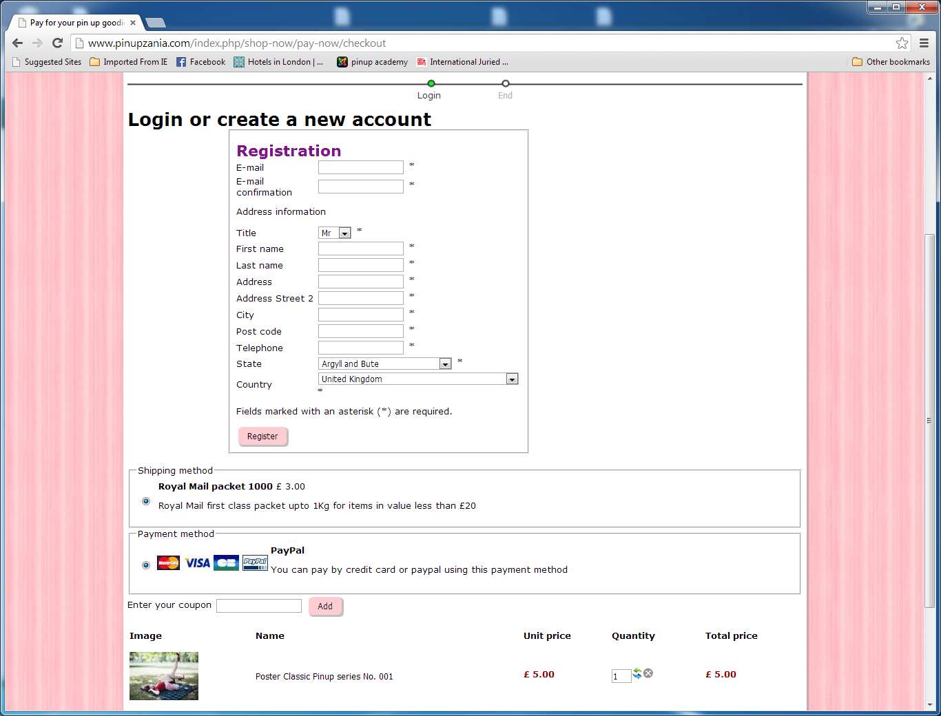
Task: Select the Royal Mail packet shipping radio button
Action: (146, 501)
